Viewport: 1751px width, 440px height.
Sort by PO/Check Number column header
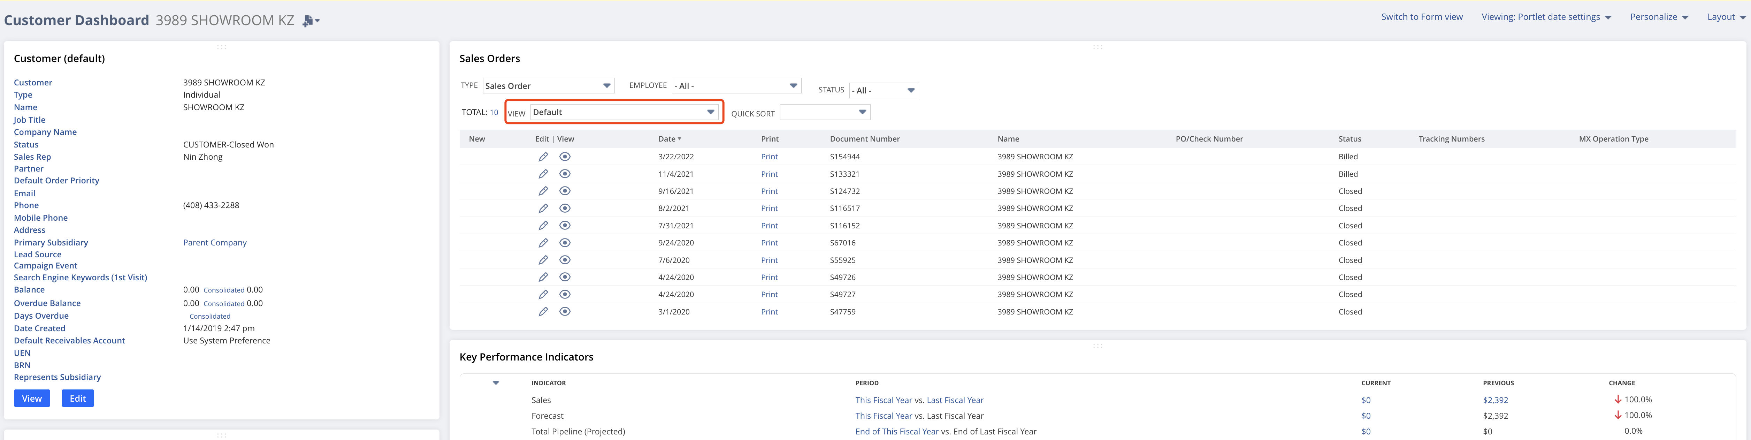coord(1209,139)
